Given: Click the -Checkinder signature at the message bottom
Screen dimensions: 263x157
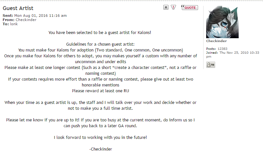Looking at the screenshot, I should coord(101,149).
